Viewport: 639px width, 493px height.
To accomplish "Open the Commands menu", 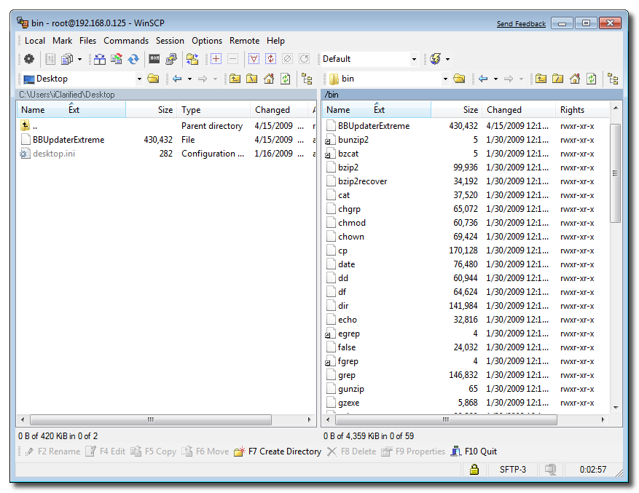I will tap(125, 41).
